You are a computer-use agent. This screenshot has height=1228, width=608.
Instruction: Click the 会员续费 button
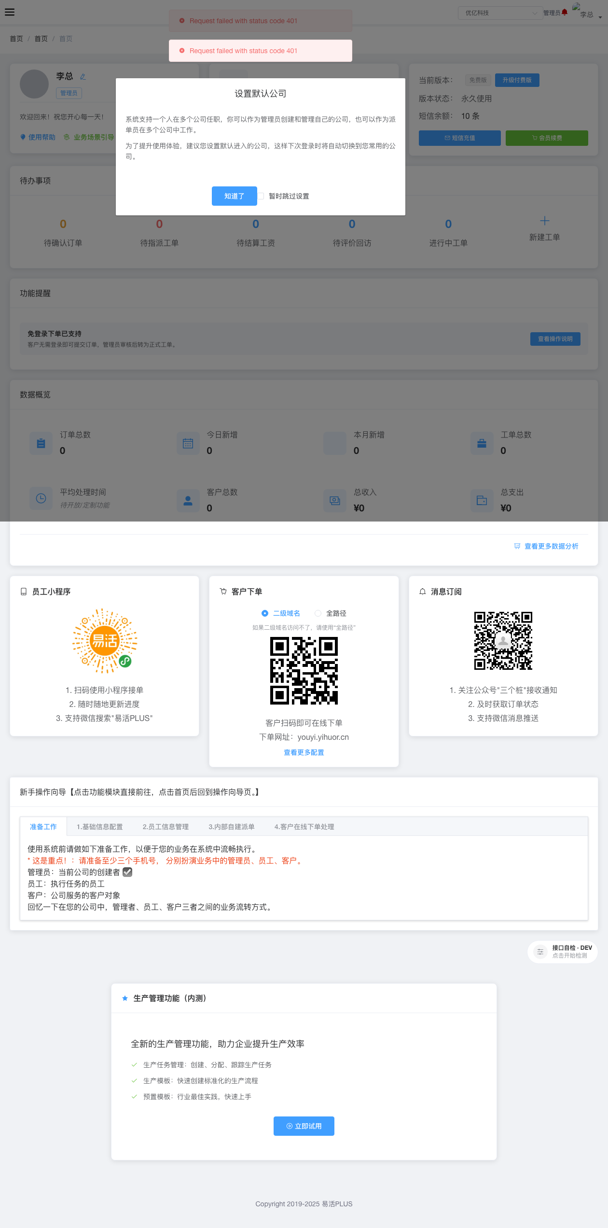coord(547,138)
